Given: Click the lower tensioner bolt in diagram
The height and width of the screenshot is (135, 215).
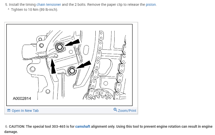Looking at the screenshot, I should coord(72,71).
